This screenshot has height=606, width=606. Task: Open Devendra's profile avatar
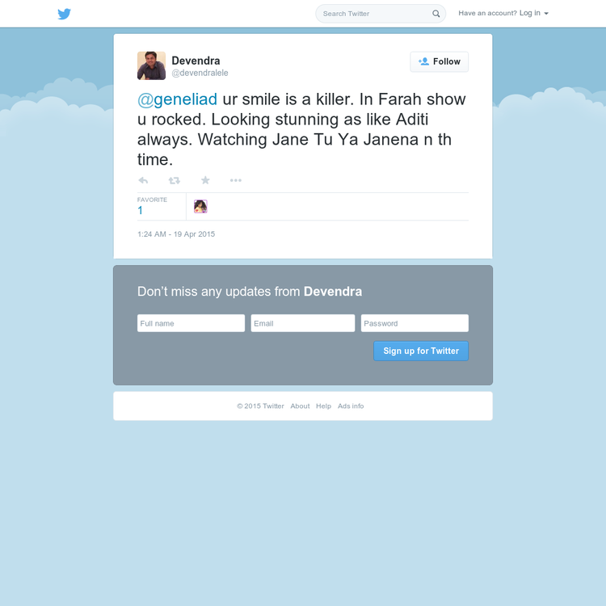(152, 65)
